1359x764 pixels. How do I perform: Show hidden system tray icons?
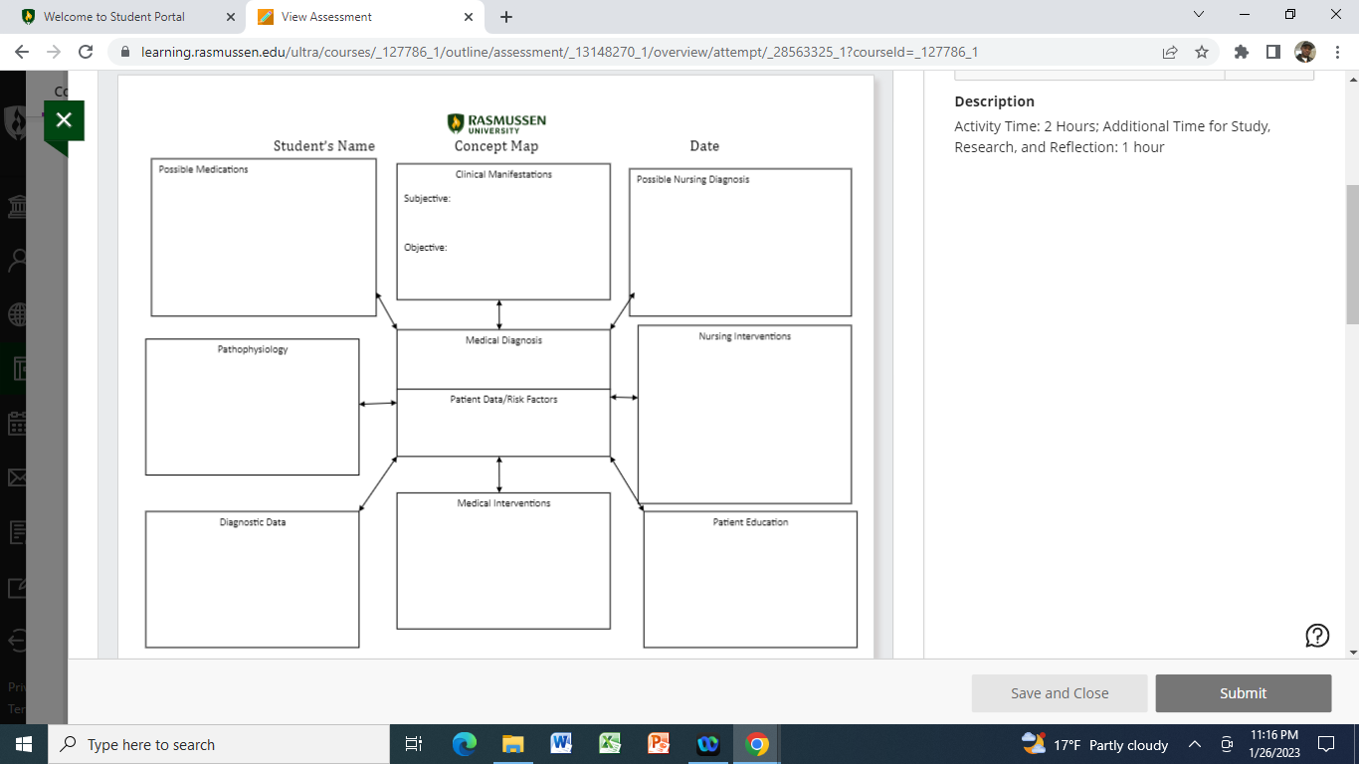click(1195, 744)
